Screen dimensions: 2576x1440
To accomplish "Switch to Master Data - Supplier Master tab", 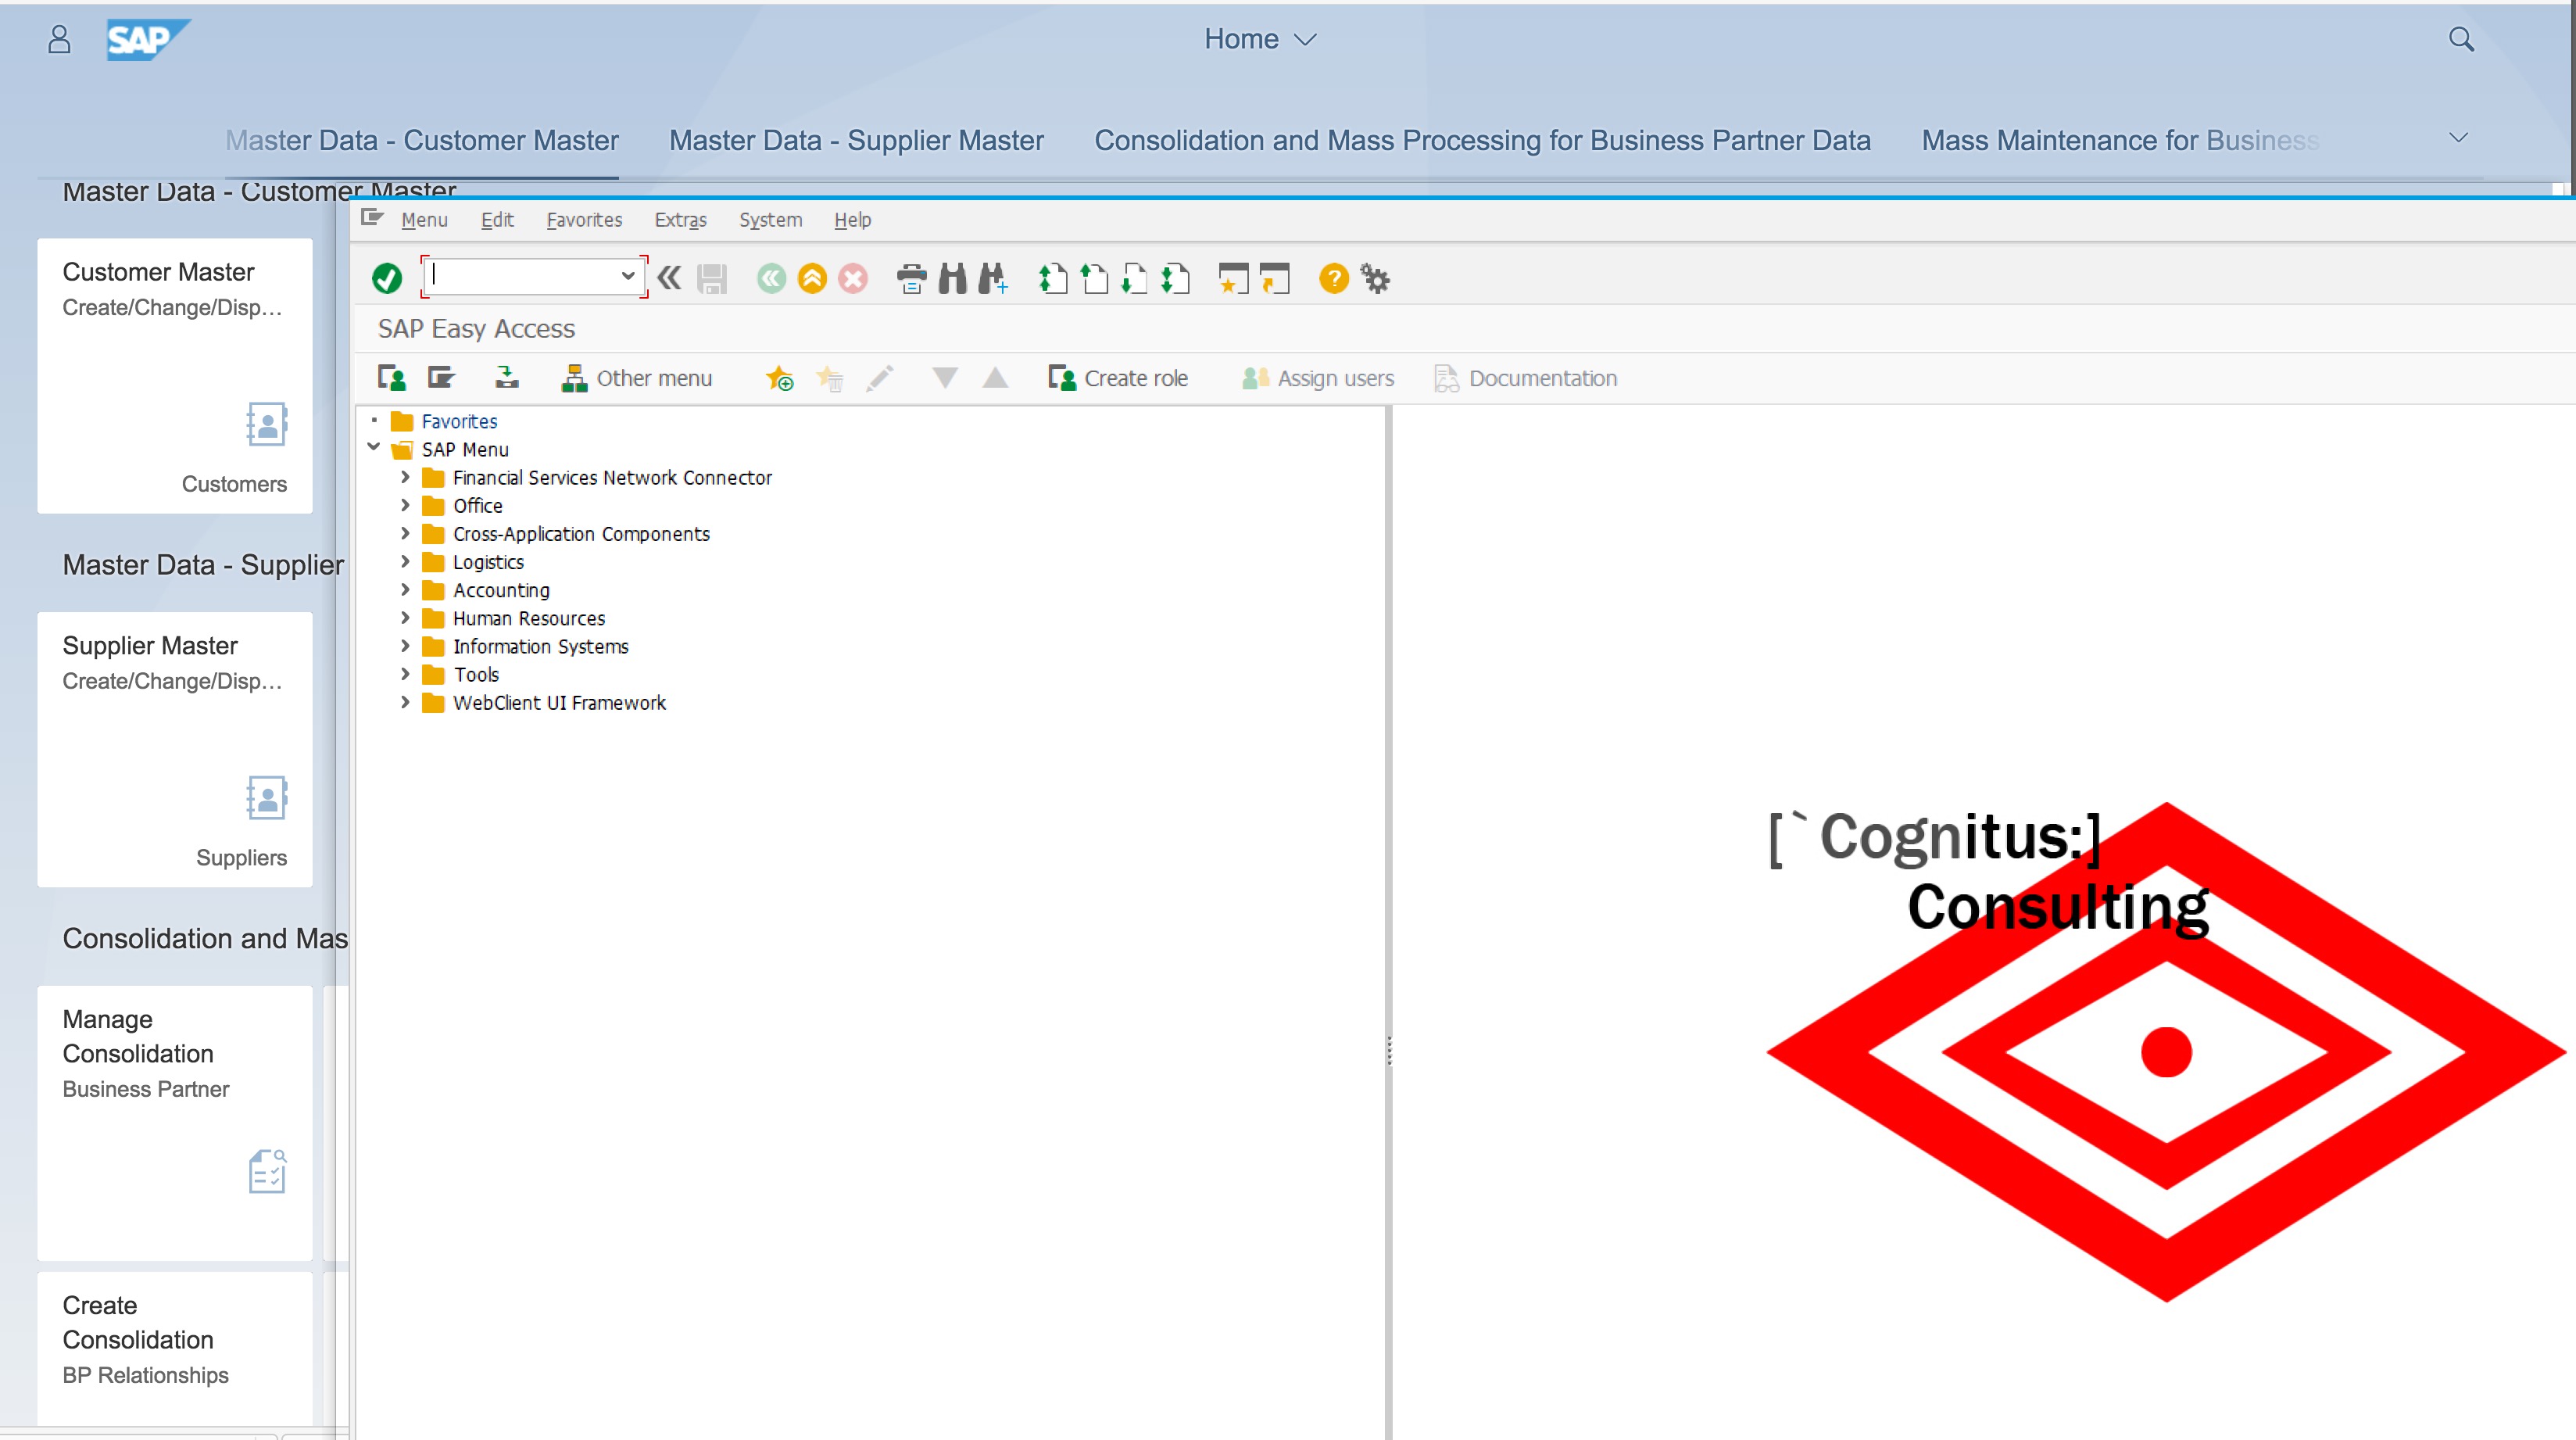I will click(856, 140).
